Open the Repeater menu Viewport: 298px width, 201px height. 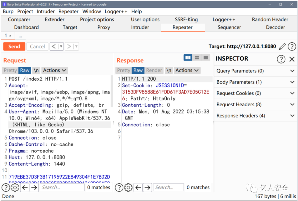coord(68,12)
